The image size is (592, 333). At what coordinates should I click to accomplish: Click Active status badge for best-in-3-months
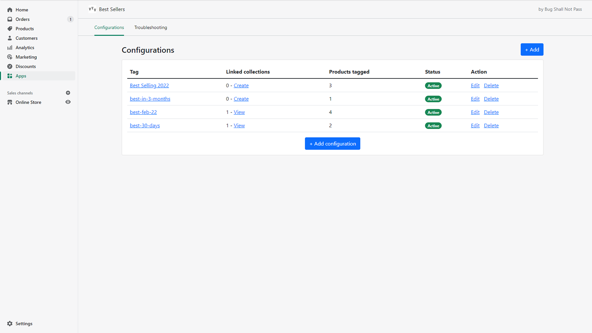pyautogui.click(x=433, y=99)
